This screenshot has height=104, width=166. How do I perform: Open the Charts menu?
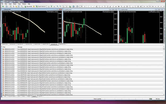click(x=15, y=4)
